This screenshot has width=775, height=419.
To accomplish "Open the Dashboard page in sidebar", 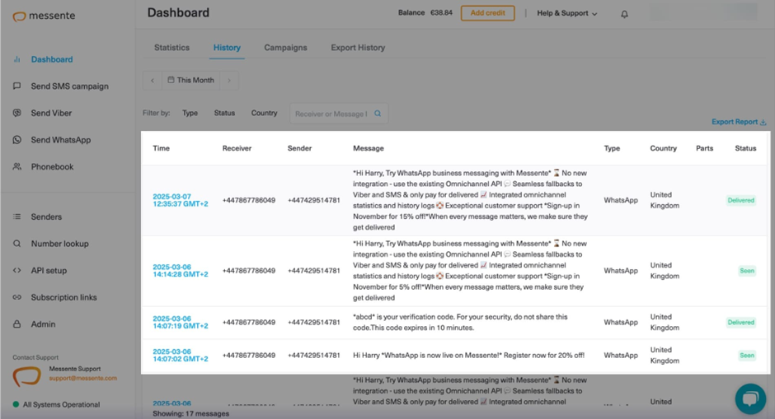I will click(52, 59).
